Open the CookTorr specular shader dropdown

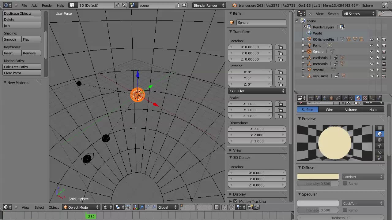(363, 203)
